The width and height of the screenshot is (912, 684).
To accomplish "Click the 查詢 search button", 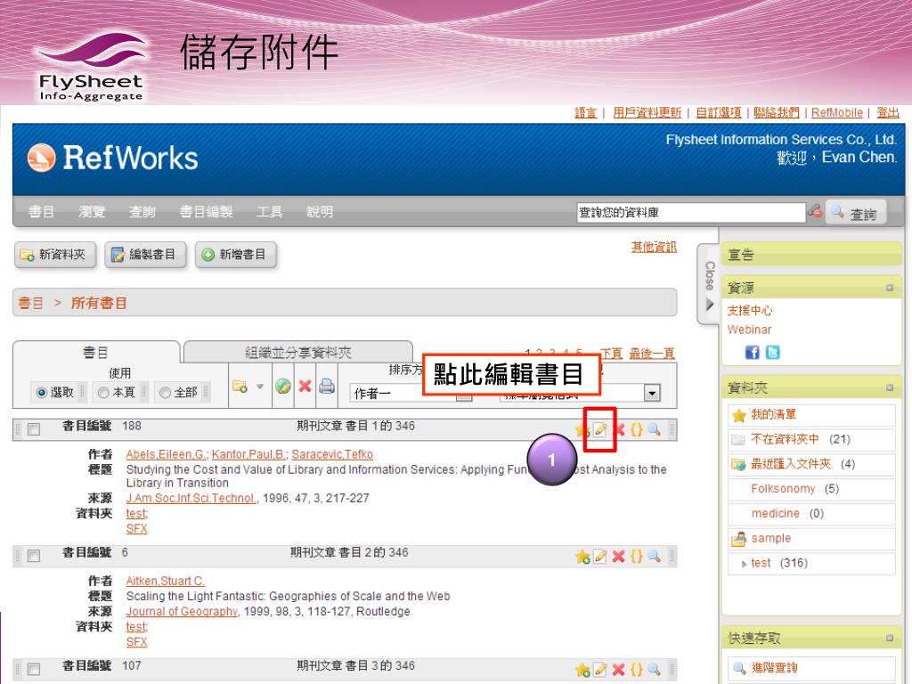I will point(855,214).
